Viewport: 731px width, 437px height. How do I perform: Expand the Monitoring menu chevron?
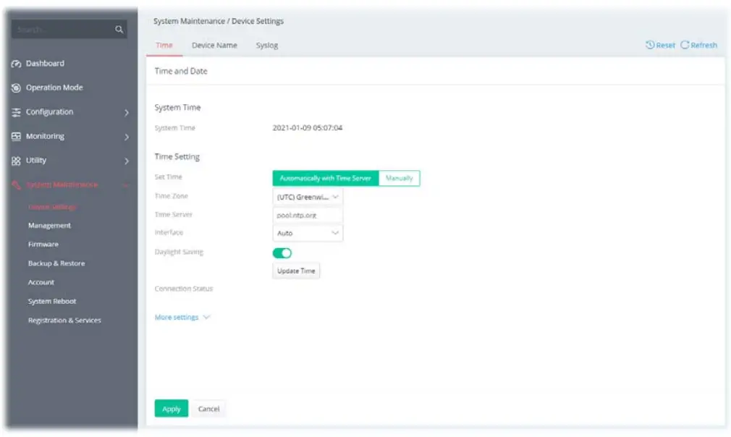click(127, 137)
